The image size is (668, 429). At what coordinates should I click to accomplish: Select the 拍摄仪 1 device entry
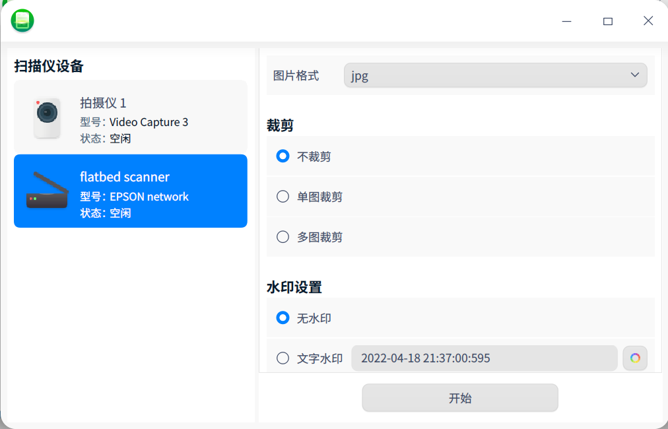131,117
